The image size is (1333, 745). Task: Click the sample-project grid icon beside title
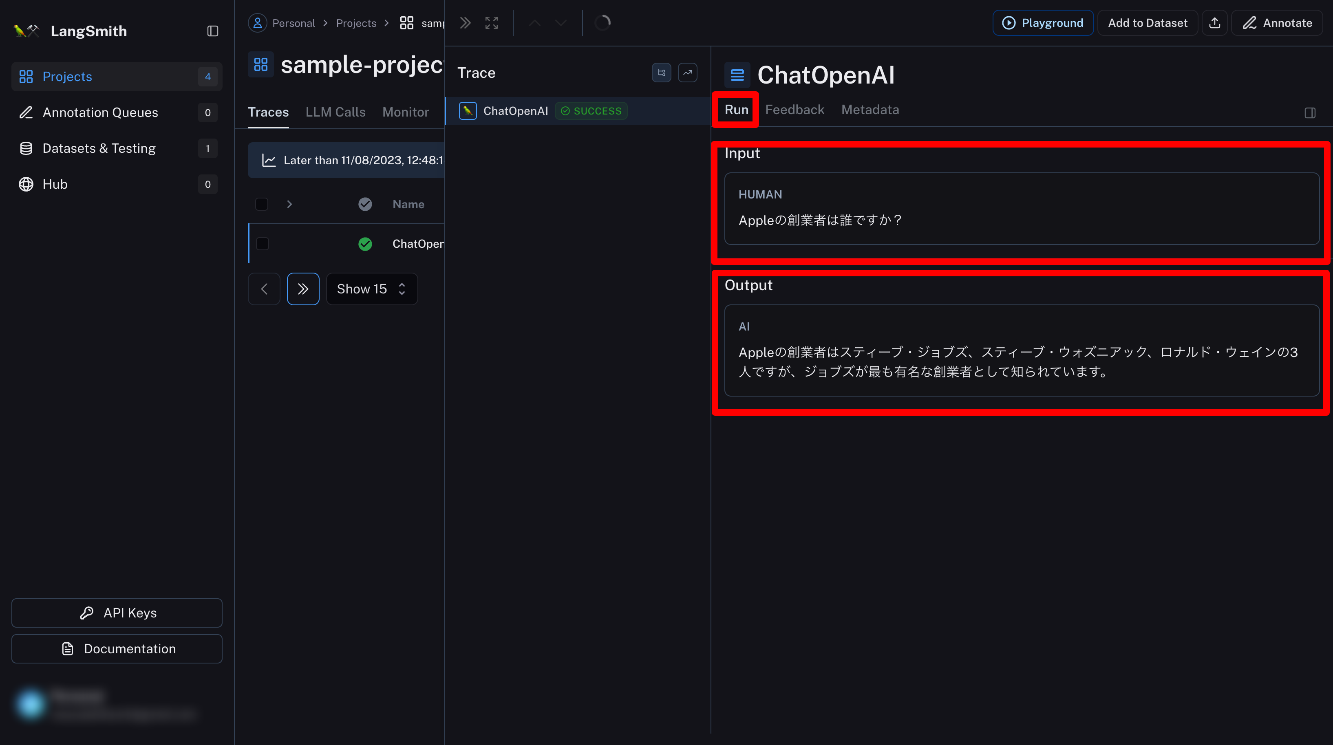pos(261,64)
